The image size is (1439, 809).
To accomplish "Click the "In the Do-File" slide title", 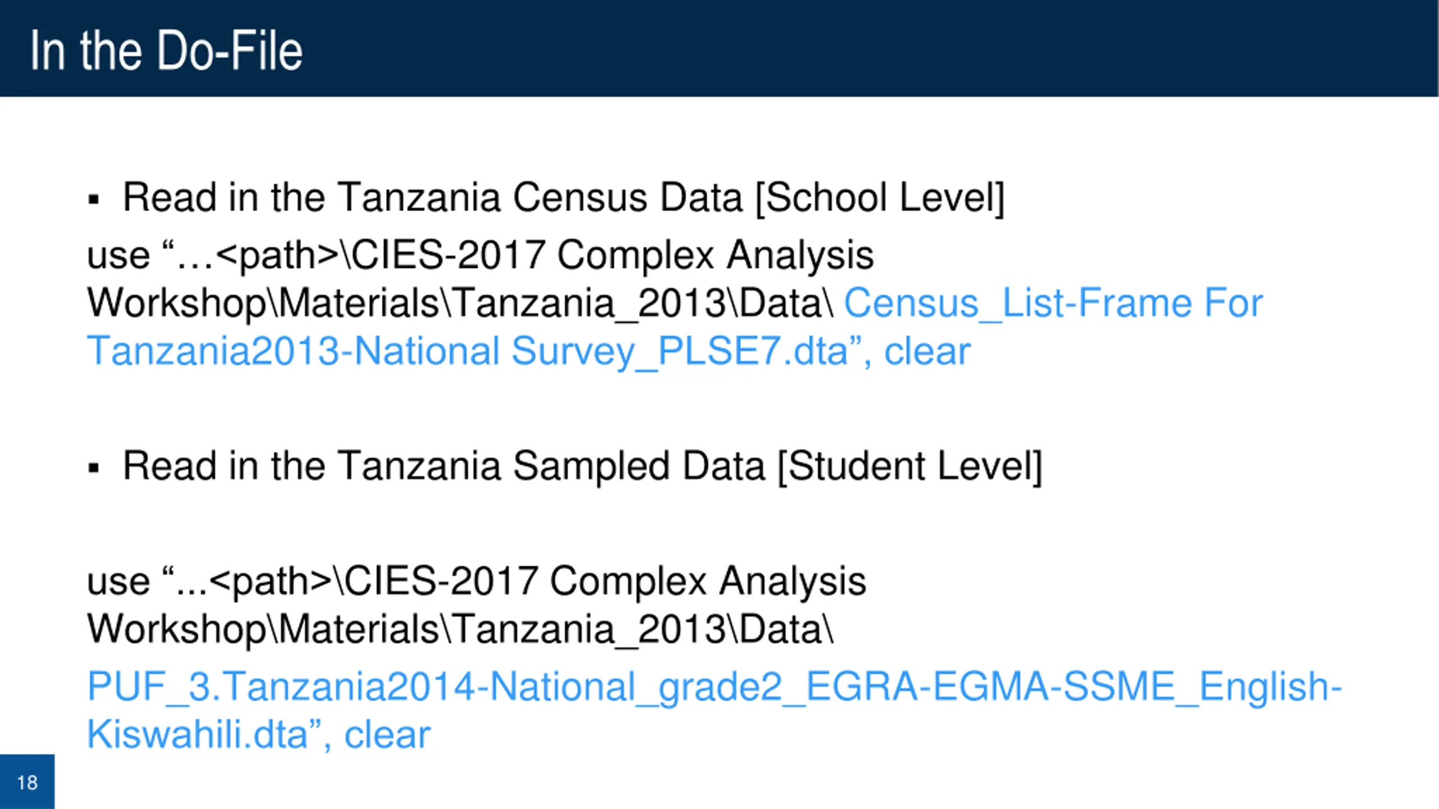I will (166, 51).
